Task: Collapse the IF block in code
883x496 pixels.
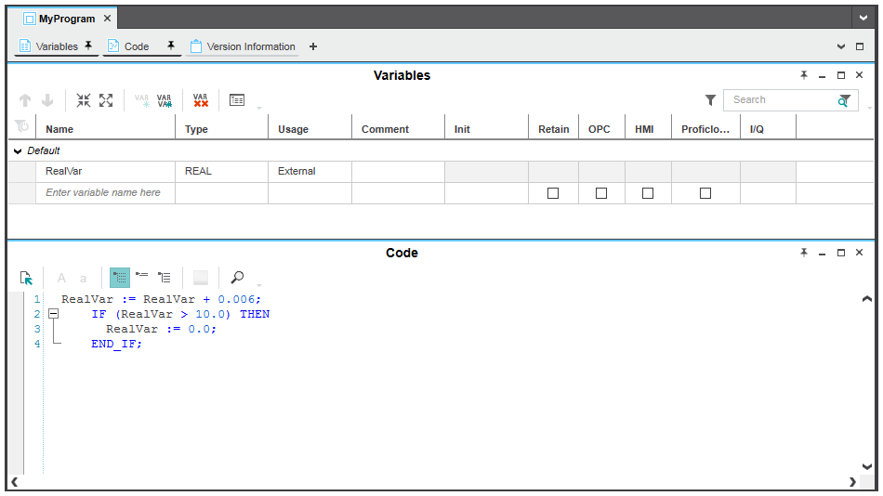Action: 53,314
